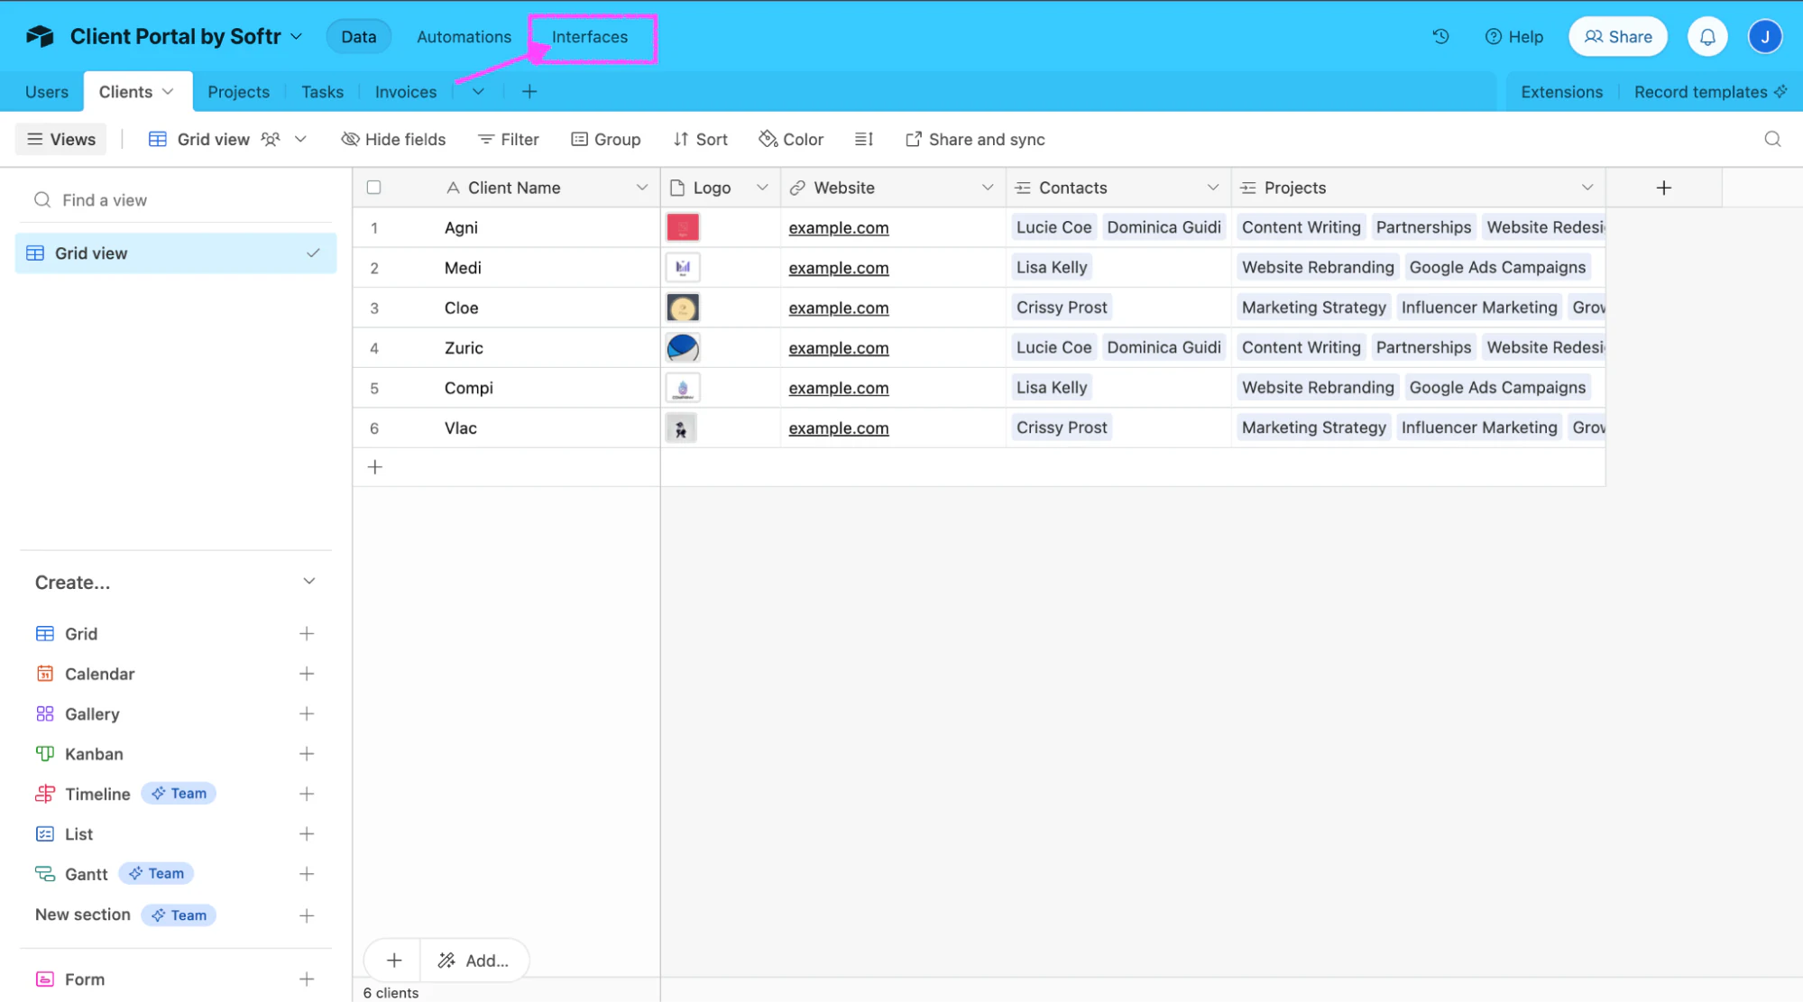Viewport: 1803px width, 1002px height.
Task: Add a new table with plus icon
Action: coord(529,92)
